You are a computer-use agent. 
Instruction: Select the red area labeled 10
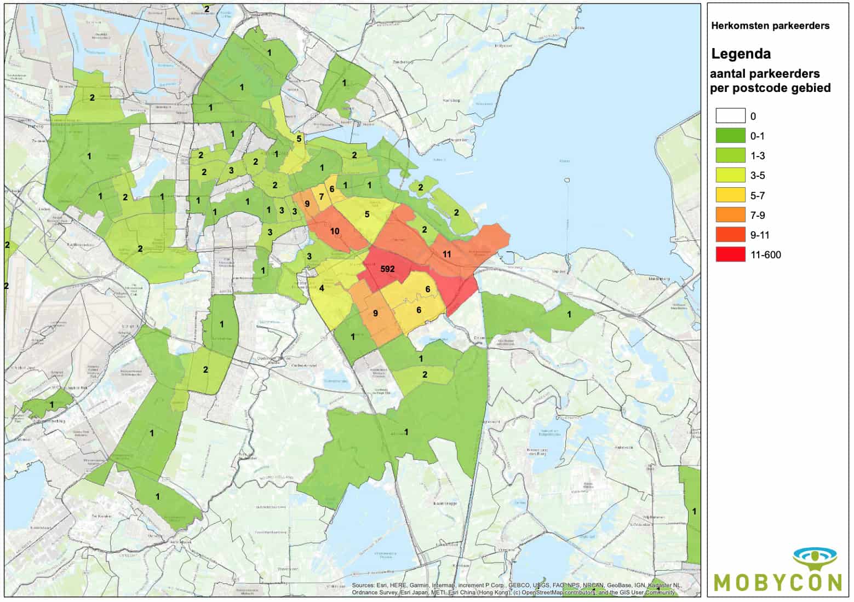click(x=335, y=231)
